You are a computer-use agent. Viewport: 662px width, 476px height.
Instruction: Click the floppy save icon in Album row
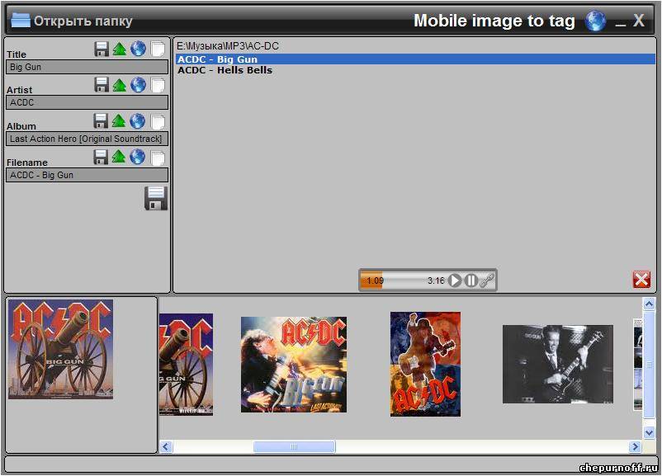[101, 121]
